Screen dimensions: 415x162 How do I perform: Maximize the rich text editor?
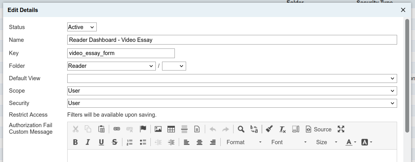coord(341,129)
